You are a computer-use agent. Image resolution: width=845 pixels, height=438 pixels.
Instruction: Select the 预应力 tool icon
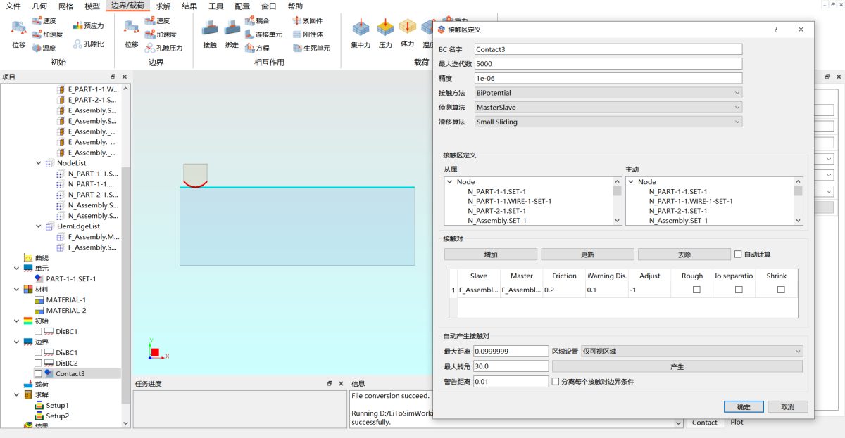click(77, 25)
